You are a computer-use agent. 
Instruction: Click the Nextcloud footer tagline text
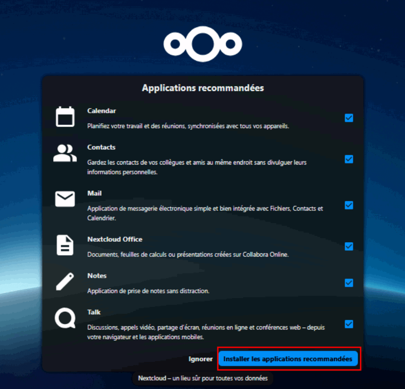(203, 378)
